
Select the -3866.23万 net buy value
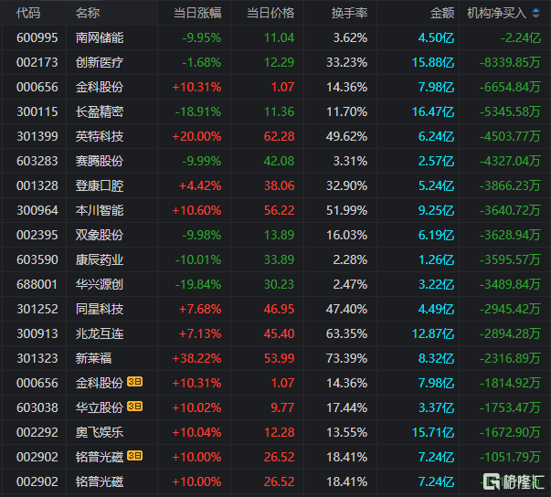[510, 185]
